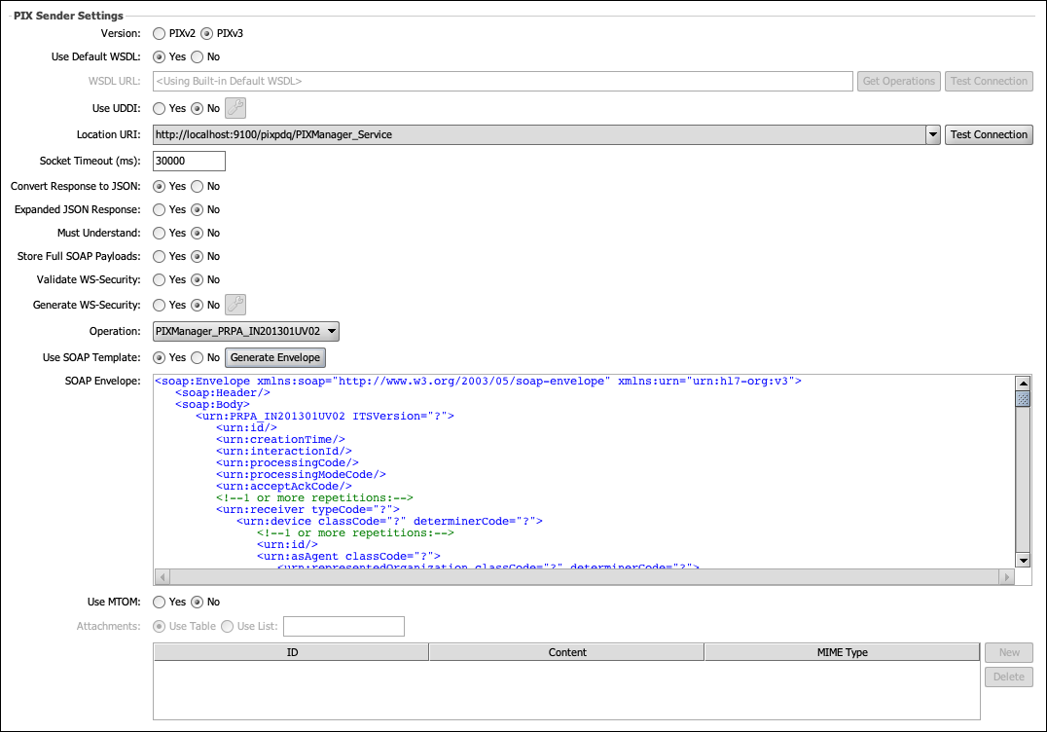The height and width of the screenshot is (732, 1047).
Task: Click the urn:asAgent classCode line
Action: click(x=348, y=557)
